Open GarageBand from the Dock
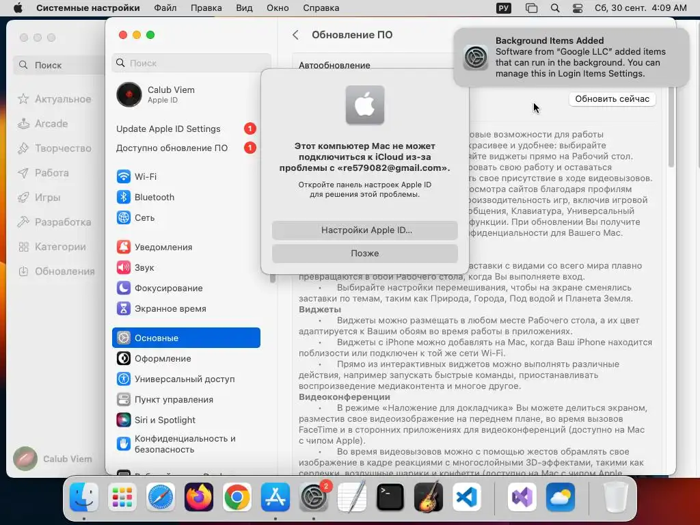 (429, 497)
